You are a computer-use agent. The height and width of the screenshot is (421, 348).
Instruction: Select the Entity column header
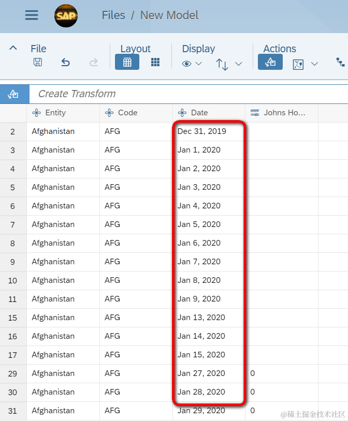point(63,113)
